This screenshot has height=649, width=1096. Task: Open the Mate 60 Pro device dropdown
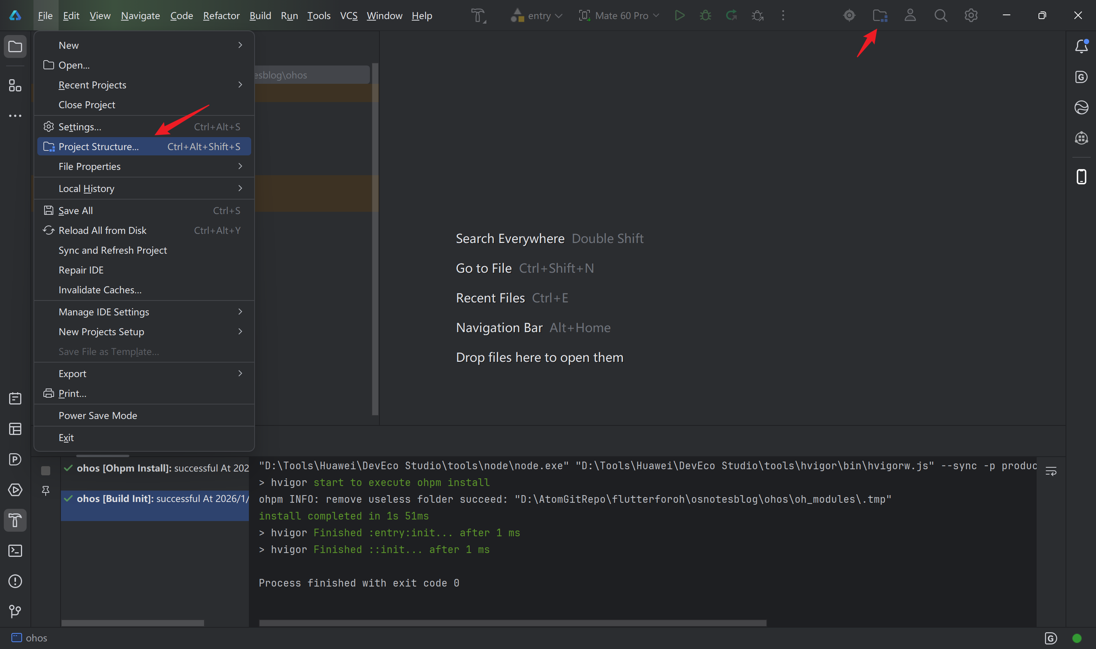pos(619,16)
